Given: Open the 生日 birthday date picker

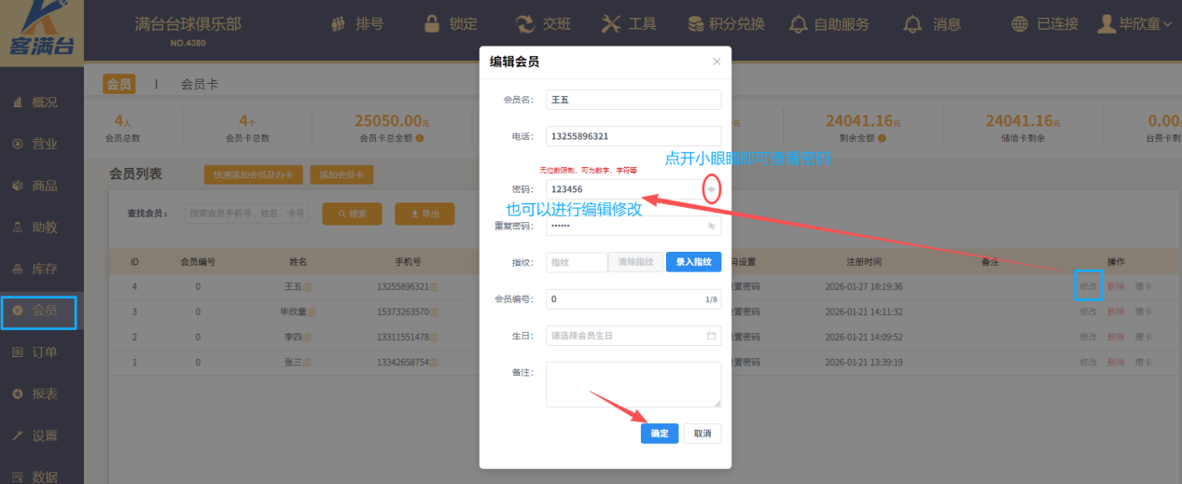Looking at the screenshot, I should [633, 335].
